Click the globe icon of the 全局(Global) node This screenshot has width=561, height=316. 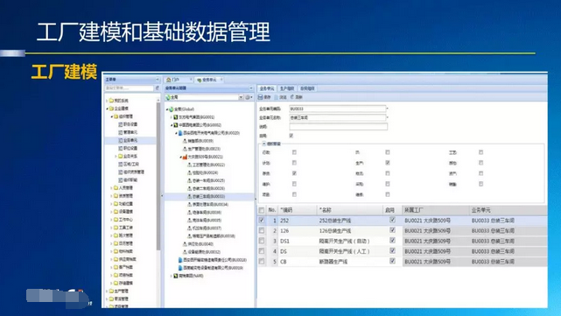point(172,109)
